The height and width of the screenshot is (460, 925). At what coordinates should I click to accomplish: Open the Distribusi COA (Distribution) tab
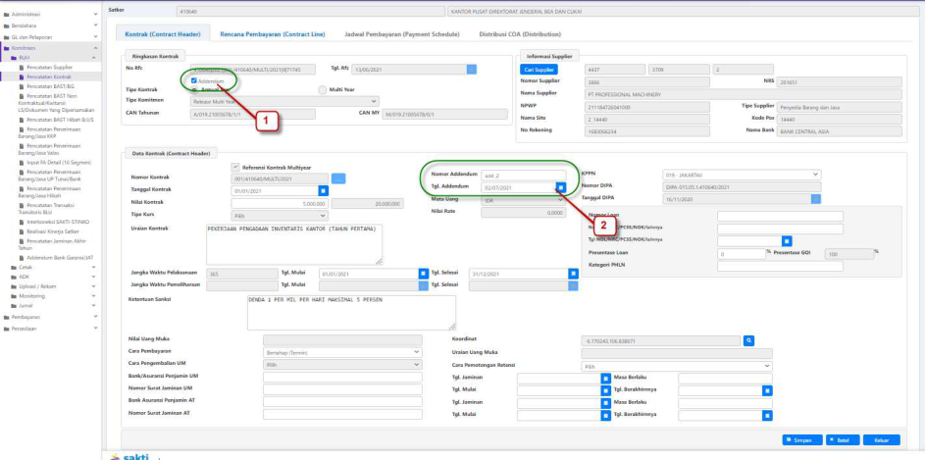[519, 34]
